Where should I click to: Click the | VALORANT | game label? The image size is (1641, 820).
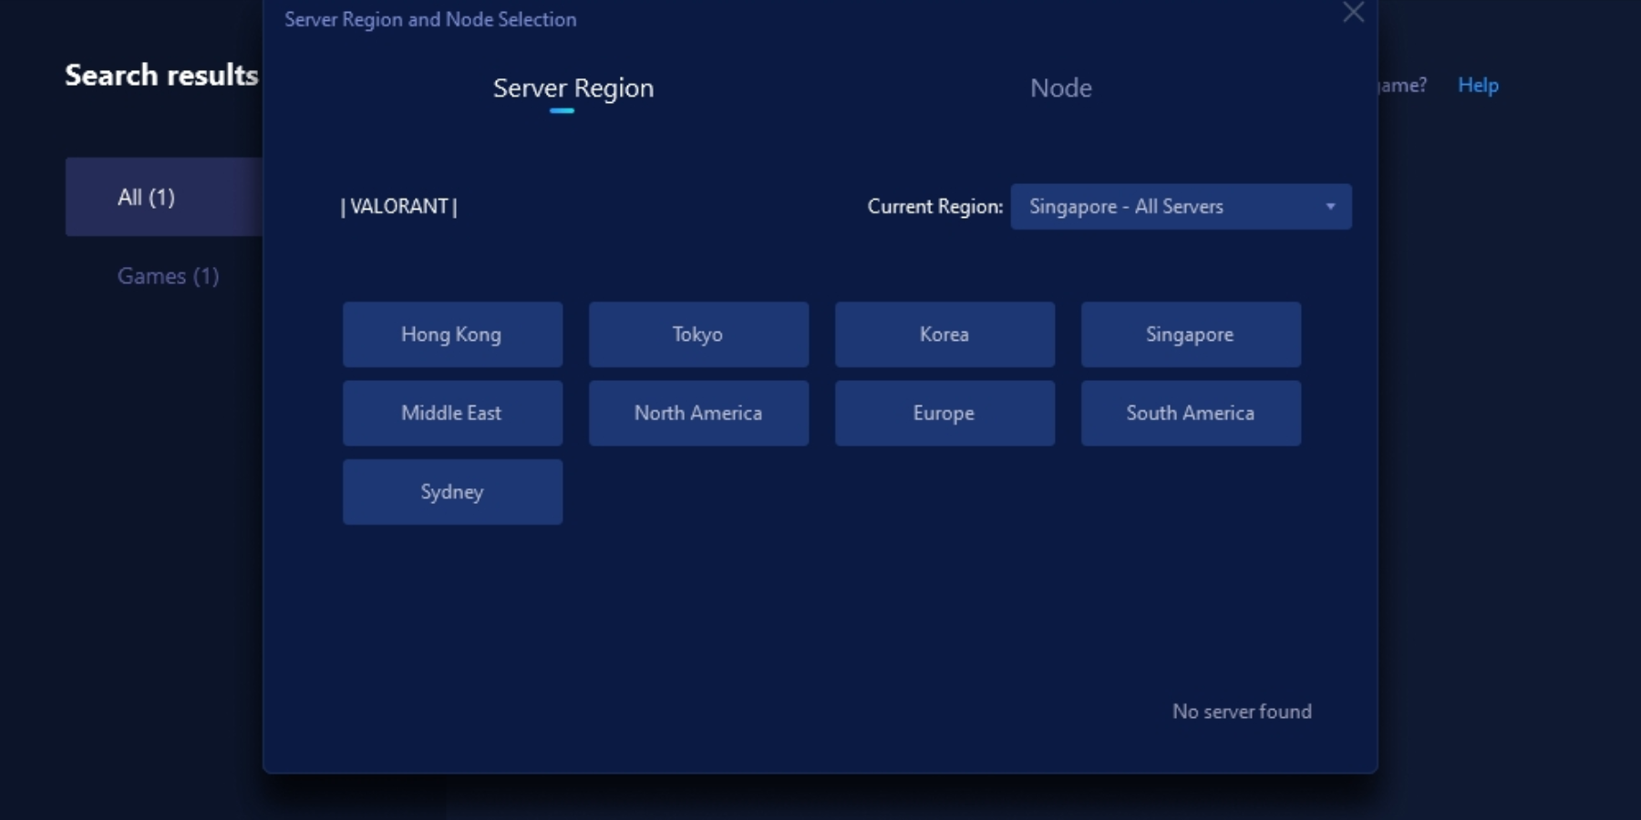tap(398, 207)
